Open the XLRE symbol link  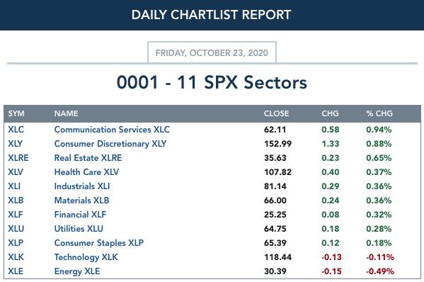[18, 158]
